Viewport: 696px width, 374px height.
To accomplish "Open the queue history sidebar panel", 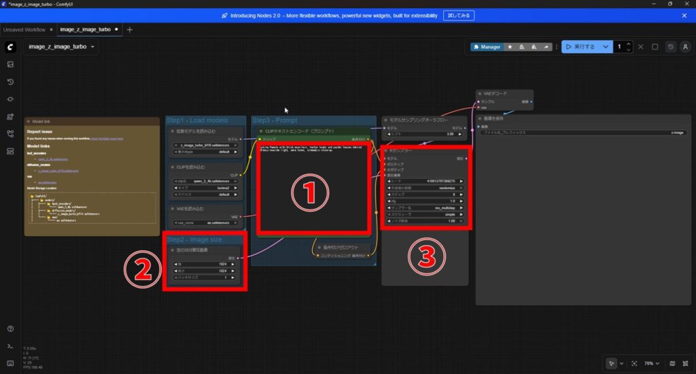I will (10, 82).
